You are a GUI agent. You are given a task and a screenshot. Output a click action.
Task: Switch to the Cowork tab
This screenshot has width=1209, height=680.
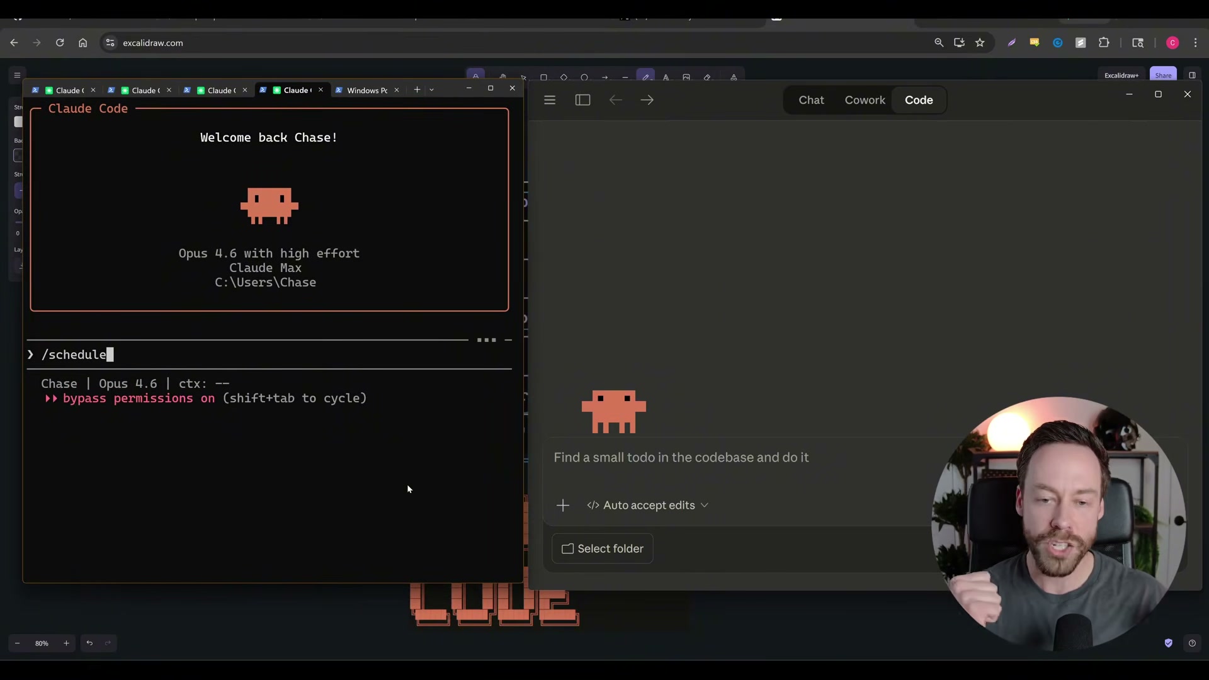pyautogui.click(x=865, y=100)
